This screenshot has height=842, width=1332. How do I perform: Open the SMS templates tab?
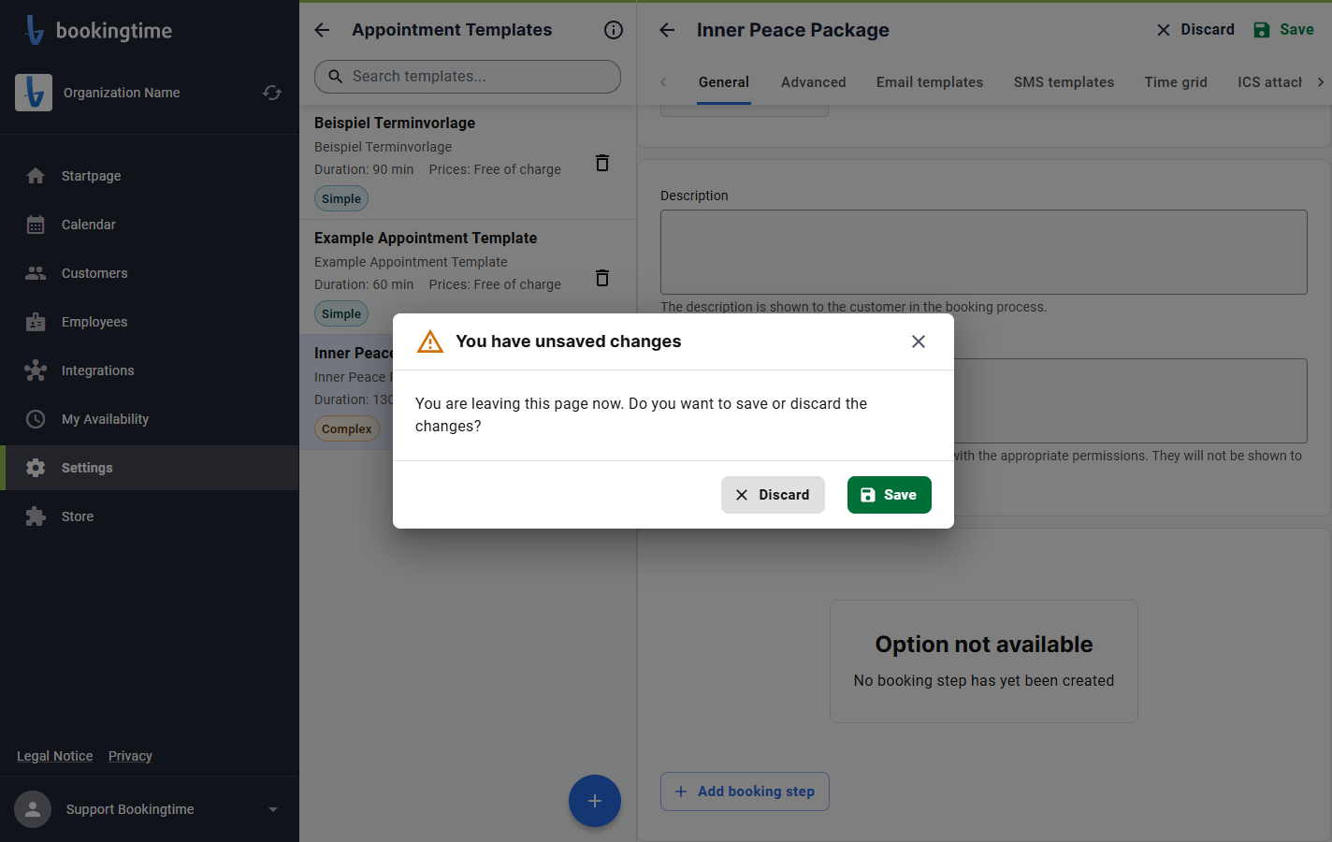[1064, 82]
